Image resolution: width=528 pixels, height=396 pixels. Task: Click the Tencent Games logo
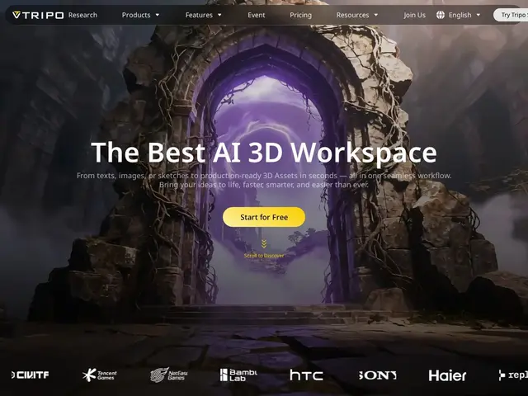(100, 375)
